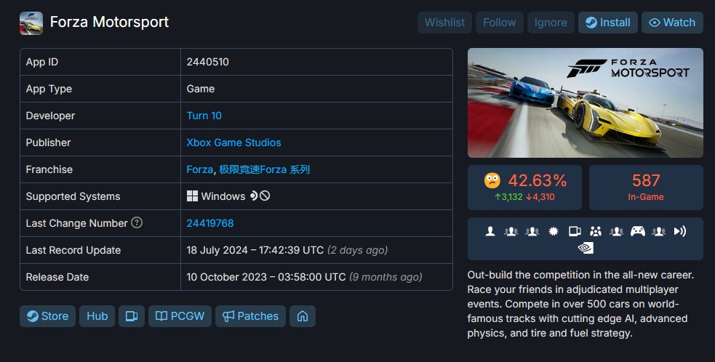The image size is (715, 362).
Task: Click the 4,310 negative reviews count
Action: click(x=540, y=197)
